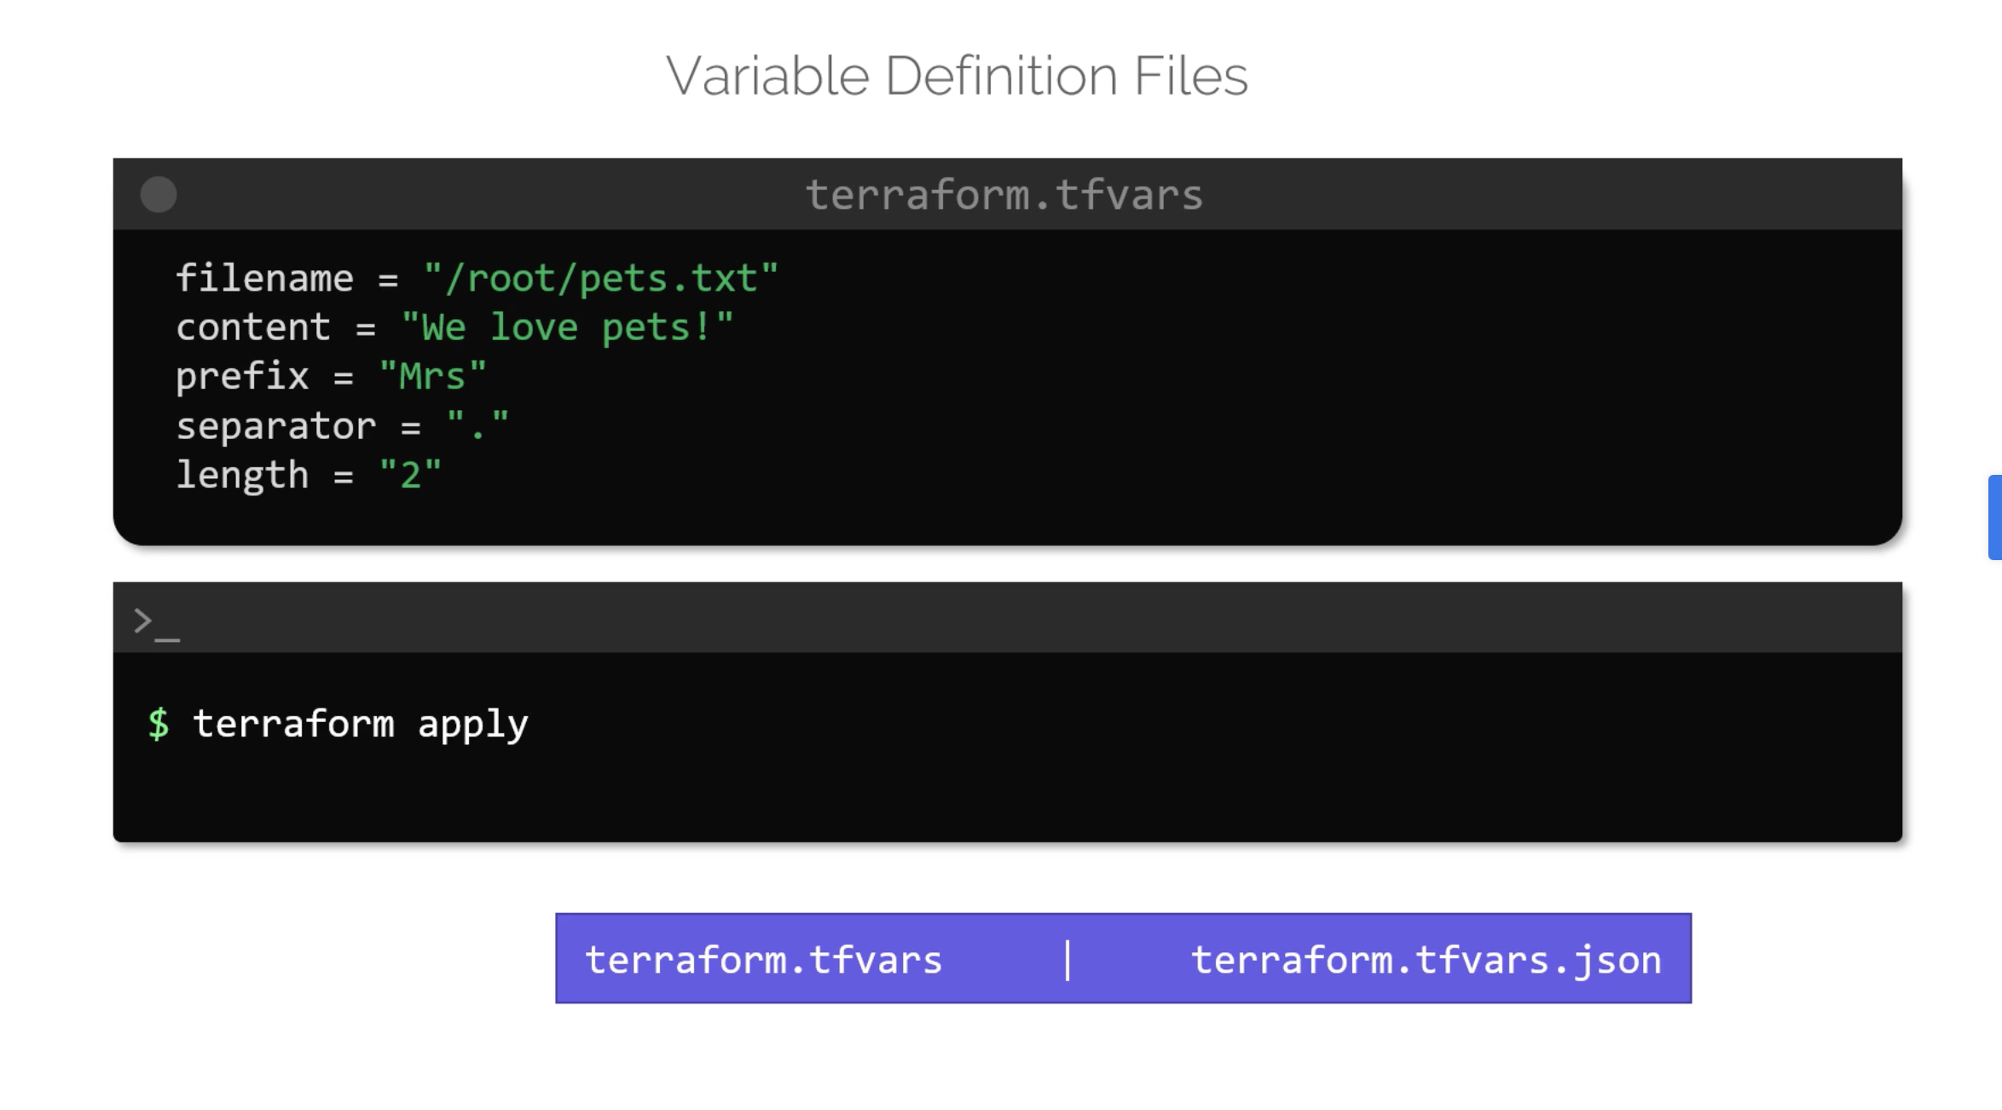Viewport: 2002px width, 1110px height.
Task: Click the terminal header bar
Action: 1006,618
